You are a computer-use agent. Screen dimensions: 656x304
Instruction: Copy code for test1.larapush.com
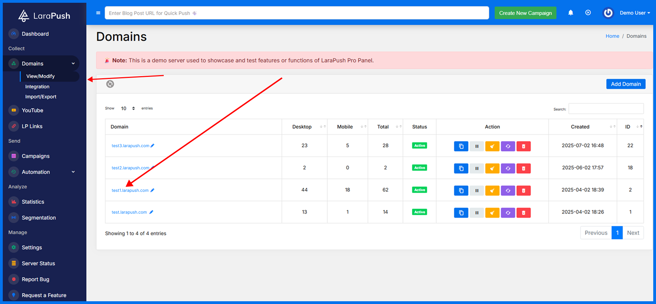(x=461, y=190)
